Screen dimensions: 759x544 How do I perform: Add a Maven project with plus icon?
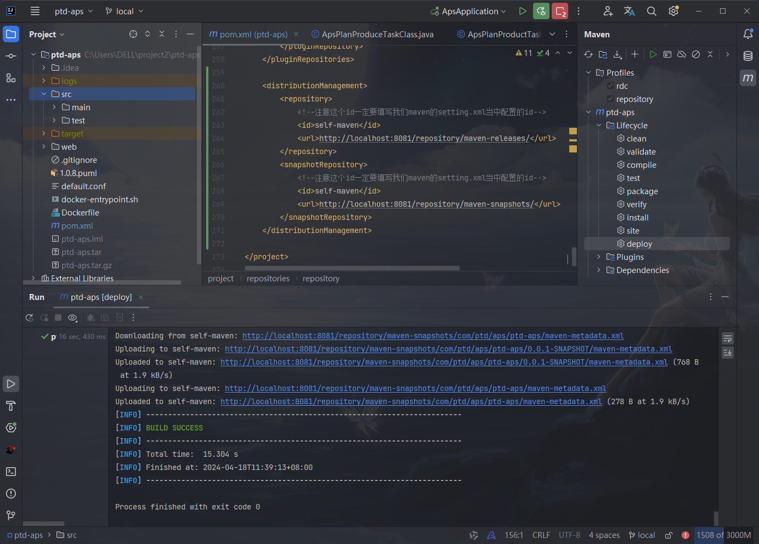635,54
